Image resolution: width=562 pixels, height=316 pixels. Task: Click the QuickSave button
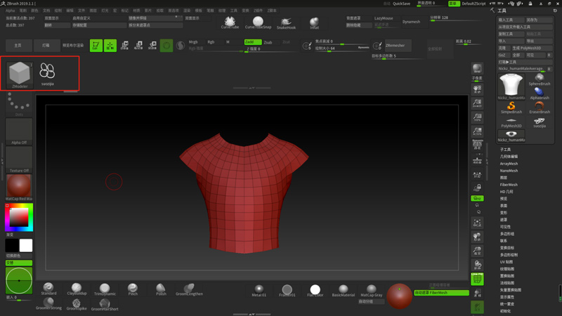point(401,4)
